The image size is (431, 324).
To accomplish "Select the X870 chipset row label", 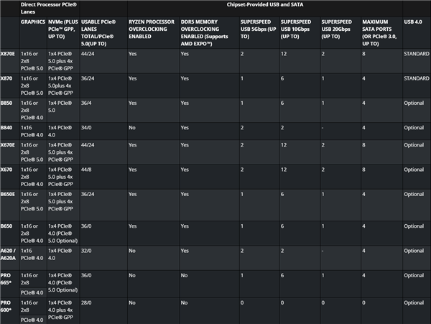I will coord(6,78).
